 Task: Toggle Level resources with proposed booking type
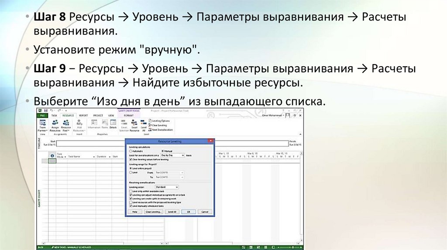pos(131,202)
